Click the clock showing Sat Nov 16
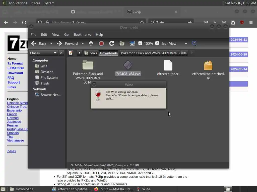 [240, 3]
